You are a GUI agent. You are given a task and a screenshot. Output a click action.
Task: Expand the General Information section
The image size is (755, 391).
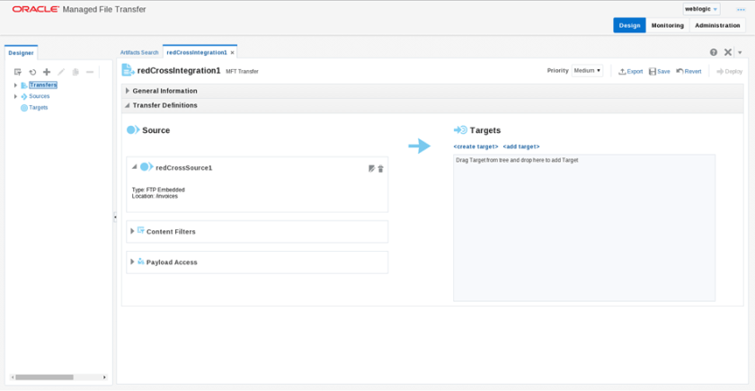(x=128, y=91)
